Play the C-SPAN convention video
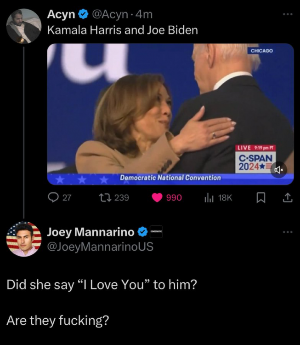 click(170, 114)
